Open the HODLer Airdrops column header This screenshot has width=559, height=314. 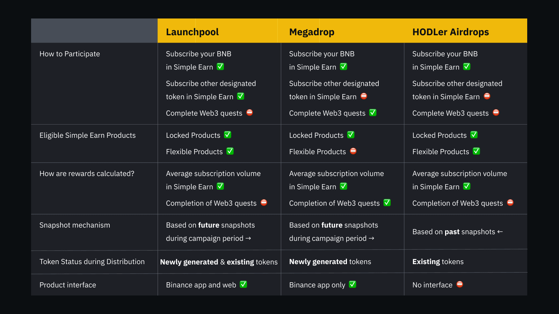pyautogui.click(x=450, y=32)
